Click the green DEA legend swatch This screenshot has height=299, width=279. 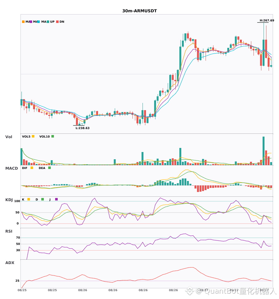point(49,168)
